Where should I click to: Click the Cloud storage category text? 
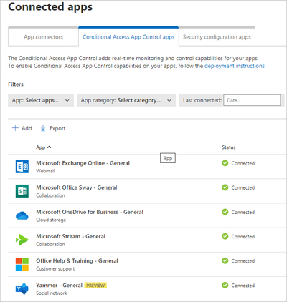coord(51,220)
